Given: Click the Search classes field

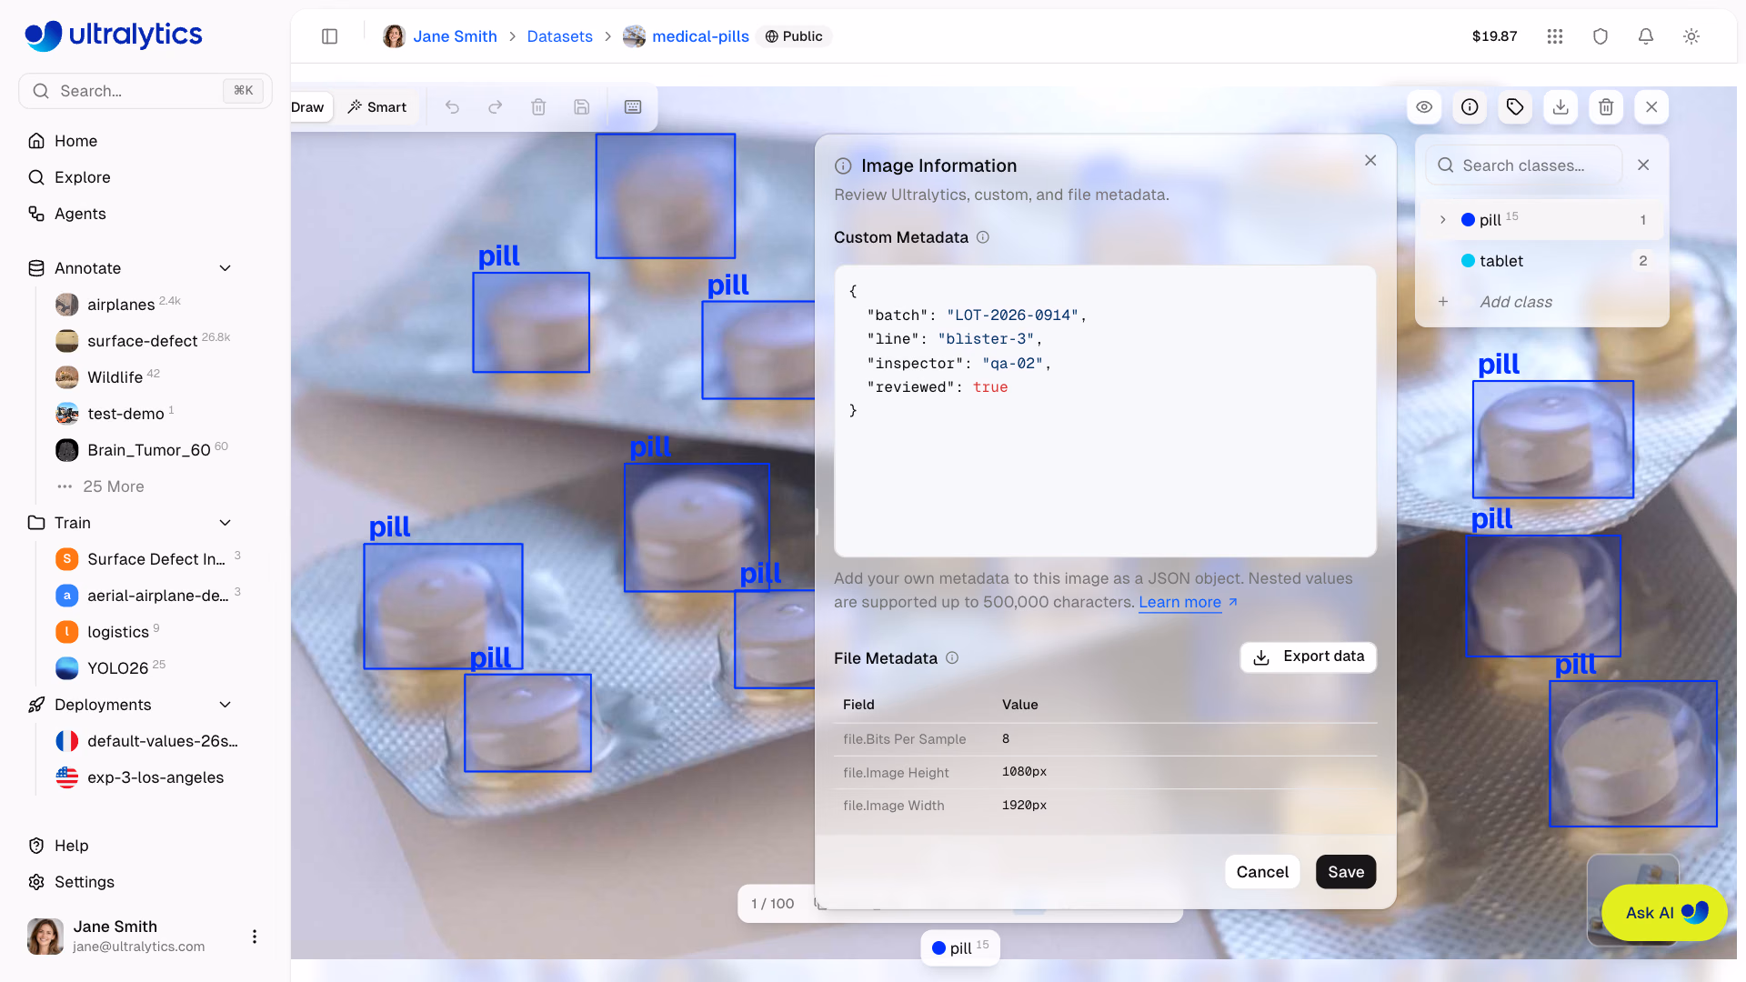Looking at the screenshot, I should [1524, 165].
